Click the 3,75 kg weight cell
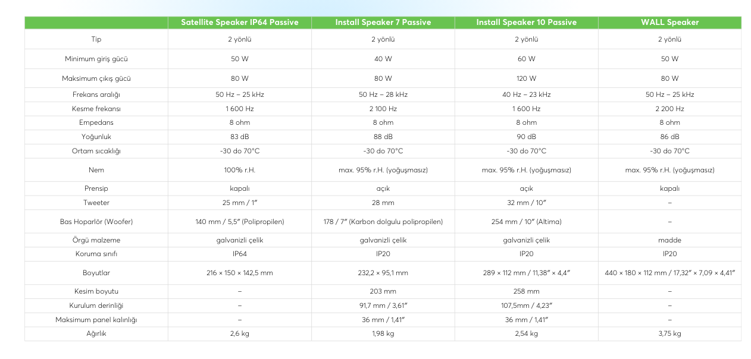This screenshot has width=751, height=359. pyautogui.click(x=669, y=334)
